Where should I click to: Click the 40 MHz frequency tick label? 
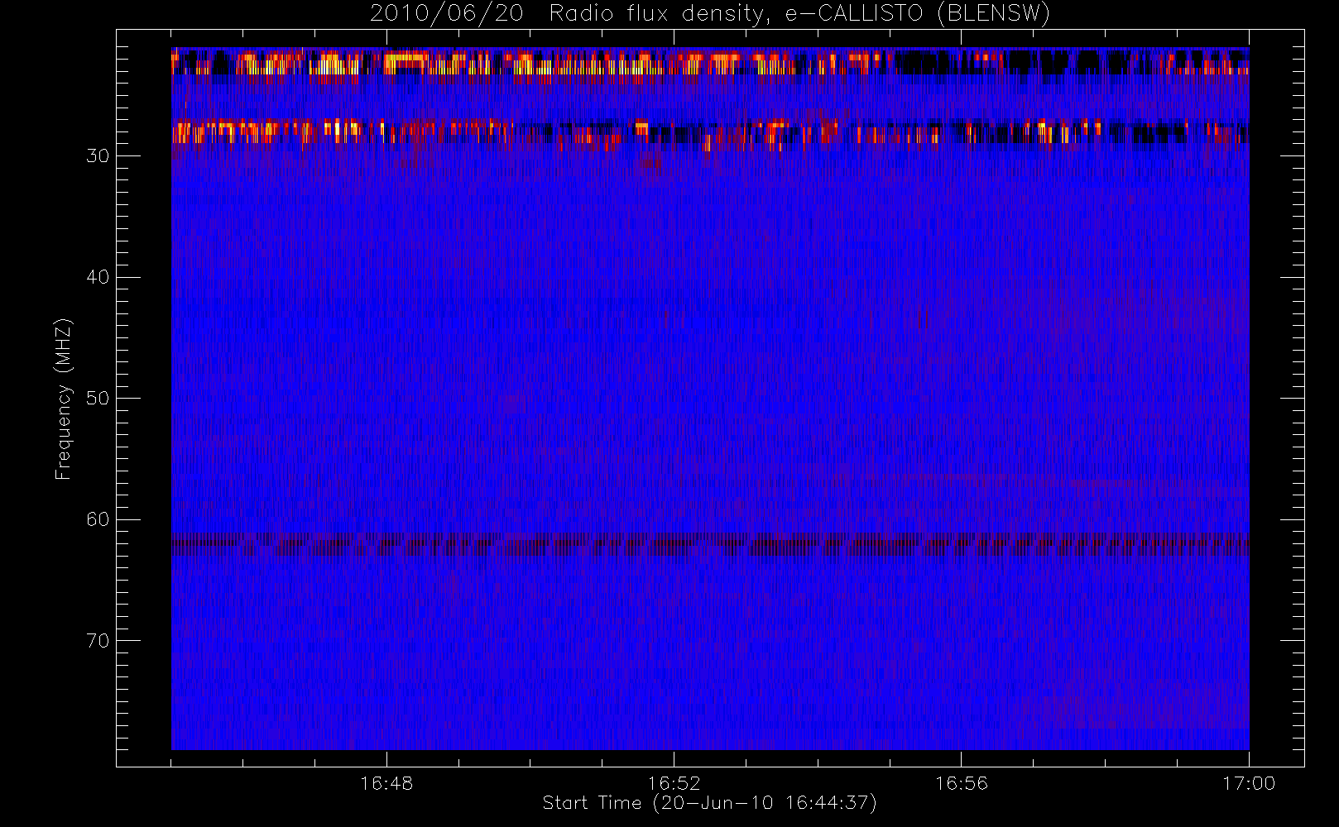[x=98, y=277]
